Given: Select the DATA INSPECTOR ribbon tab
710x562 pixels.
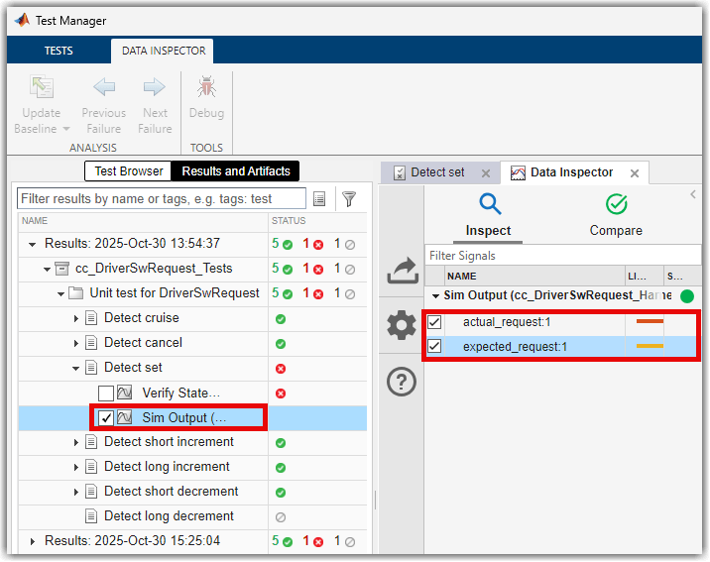Looking at the screenshot, I should [164, 51].
